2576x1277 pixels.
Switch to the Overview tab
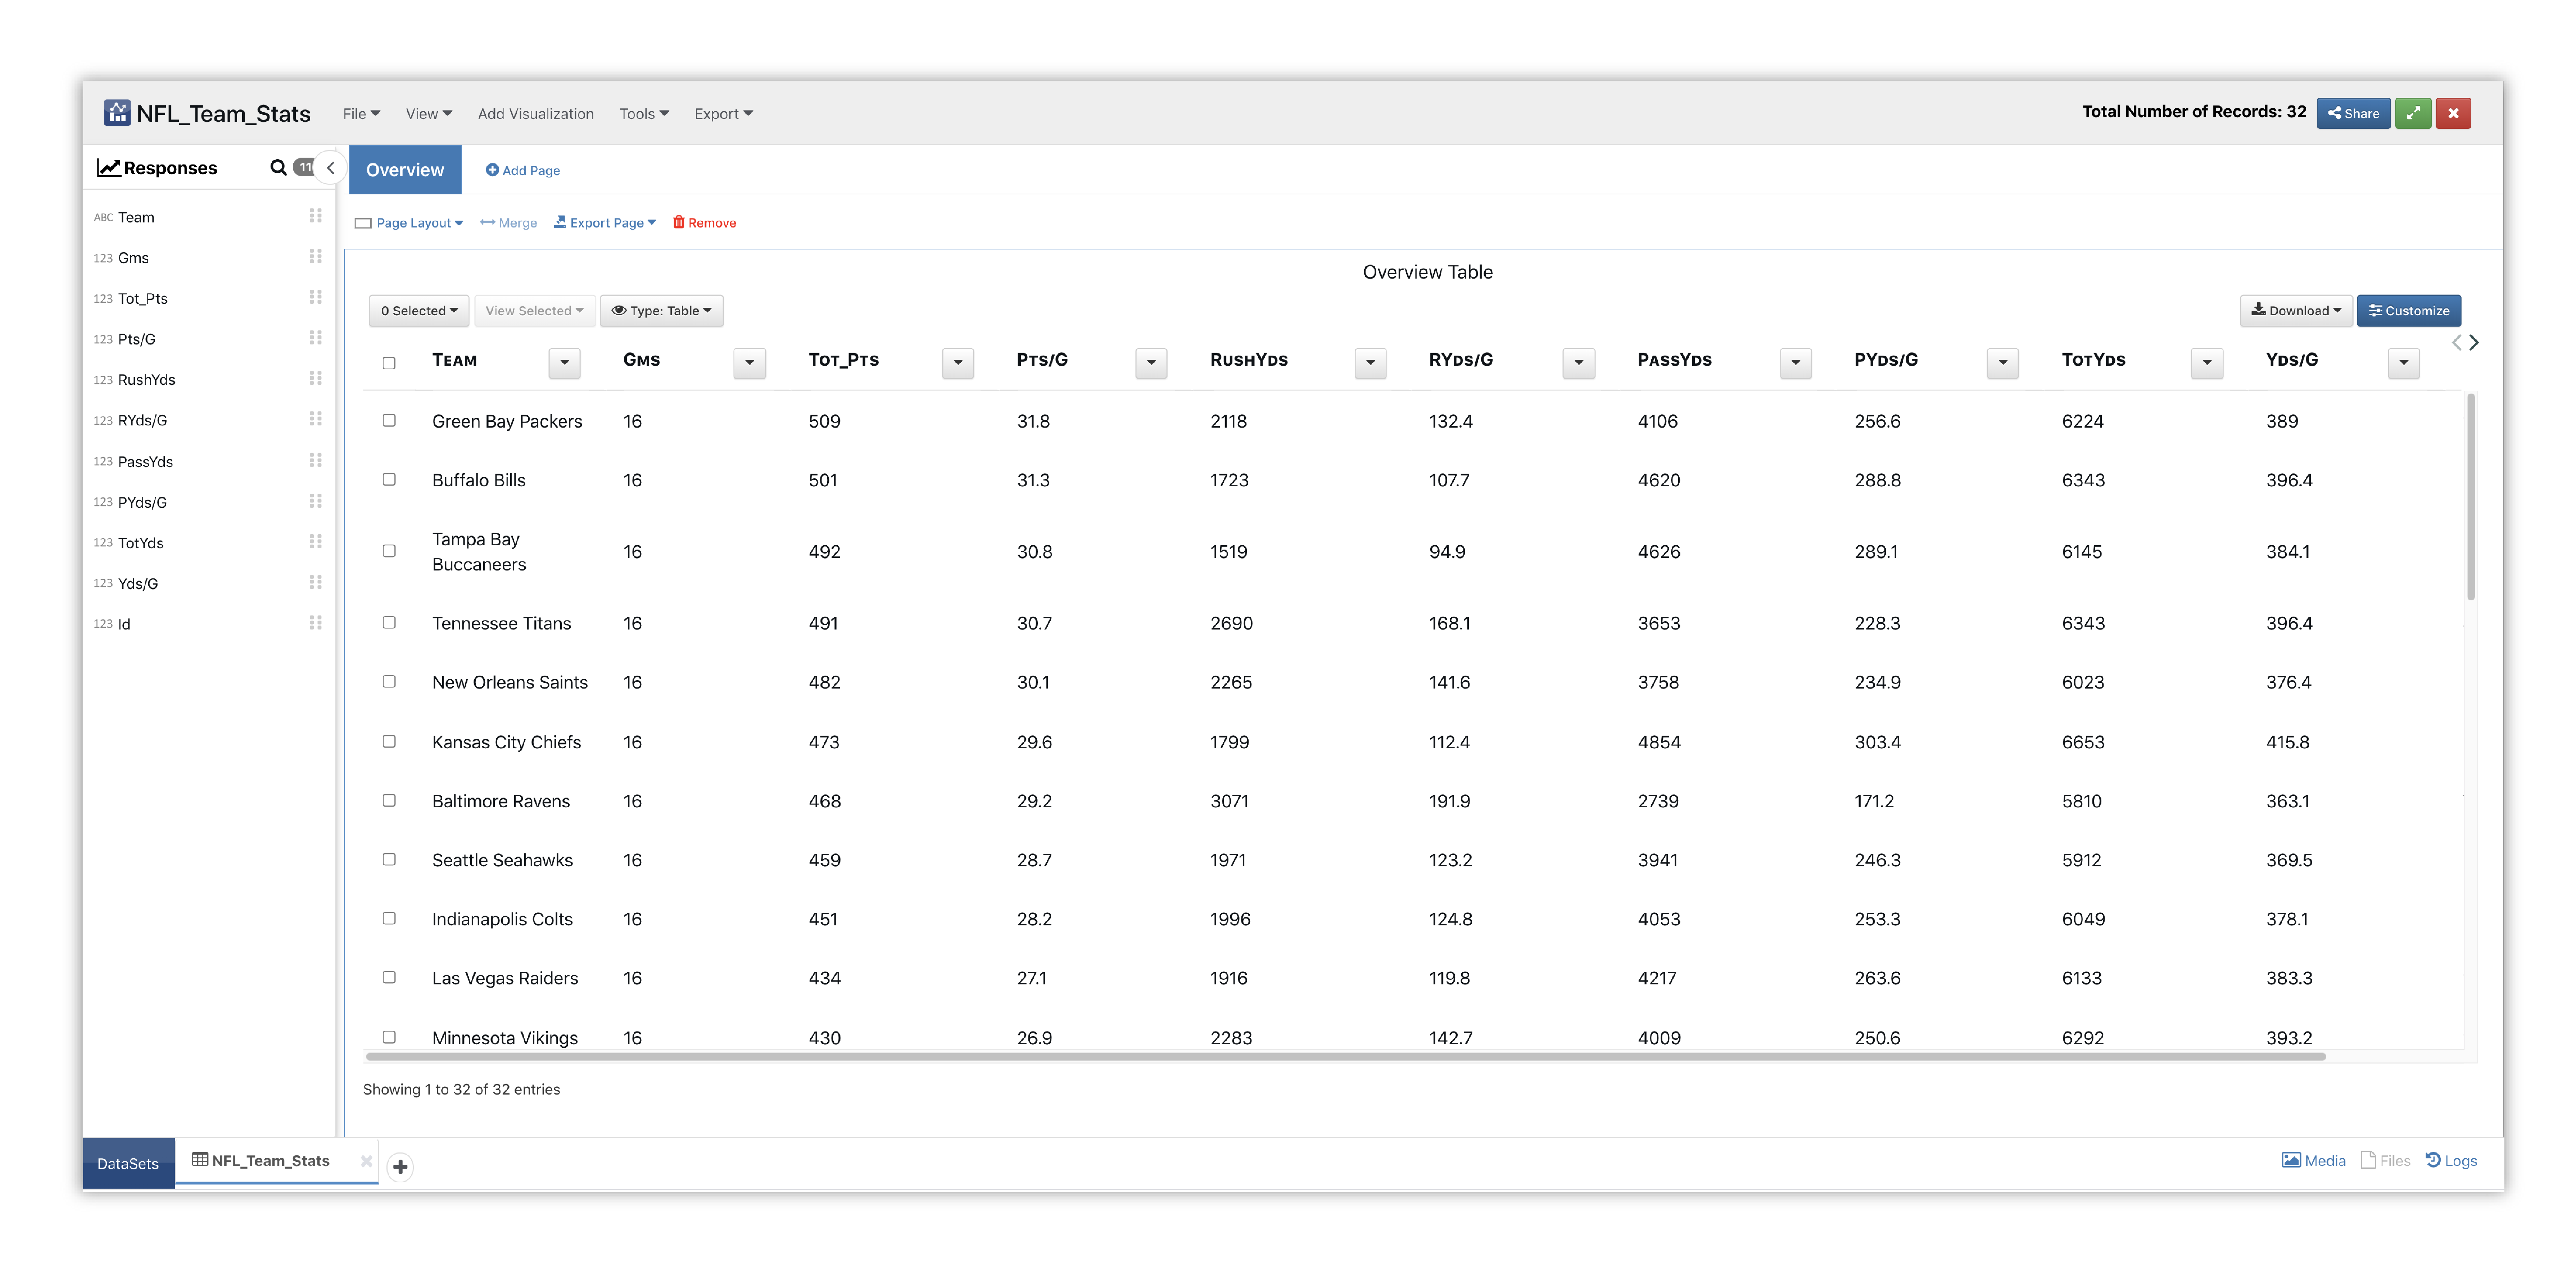click(405, 169)
